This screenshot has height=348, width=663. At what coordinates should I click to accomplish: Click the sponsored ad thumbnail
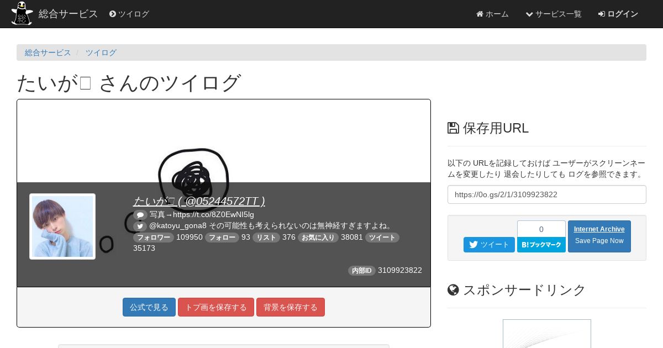pyautogui.click(x=547, y=334)
